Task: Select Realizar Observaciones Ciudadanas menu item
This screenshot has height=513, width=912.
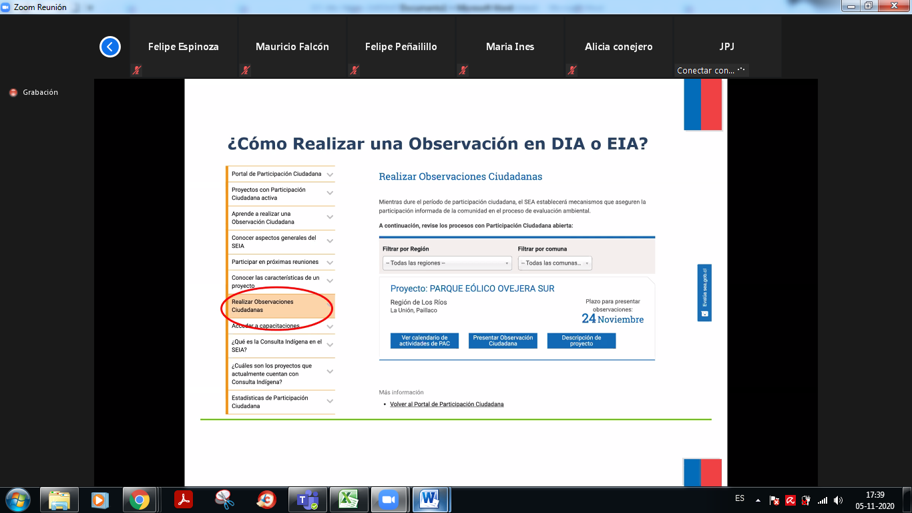Action: coord(262,306)
